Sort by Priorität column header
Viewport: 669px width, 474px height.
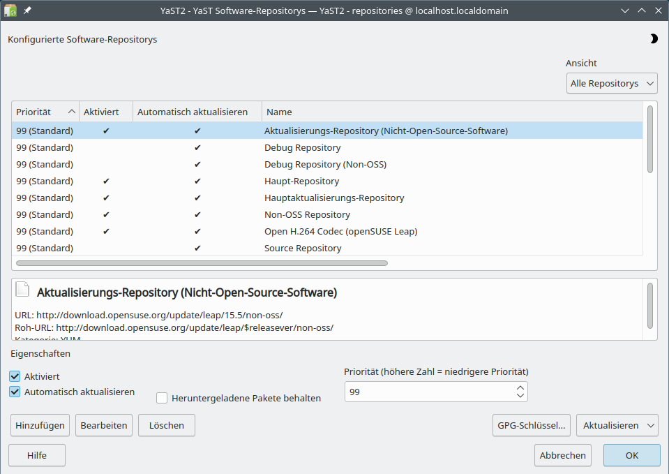pos(45,112)
